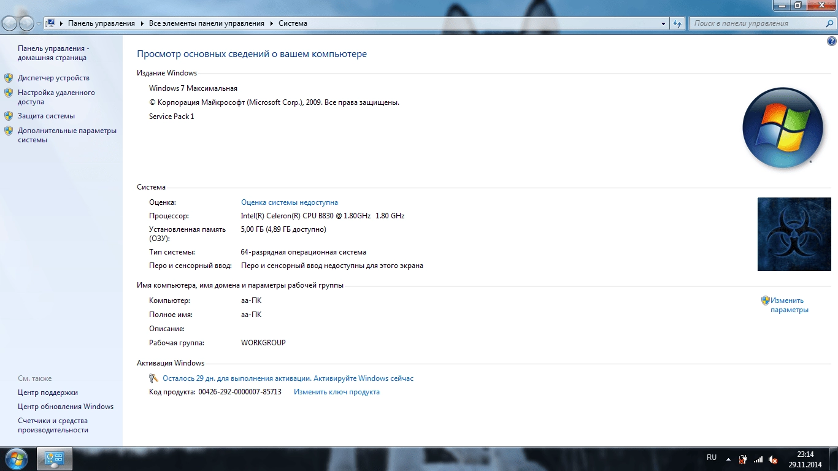838x471 pixels.
Task: Go back with the Back arrow button
Action: (10, 23)
